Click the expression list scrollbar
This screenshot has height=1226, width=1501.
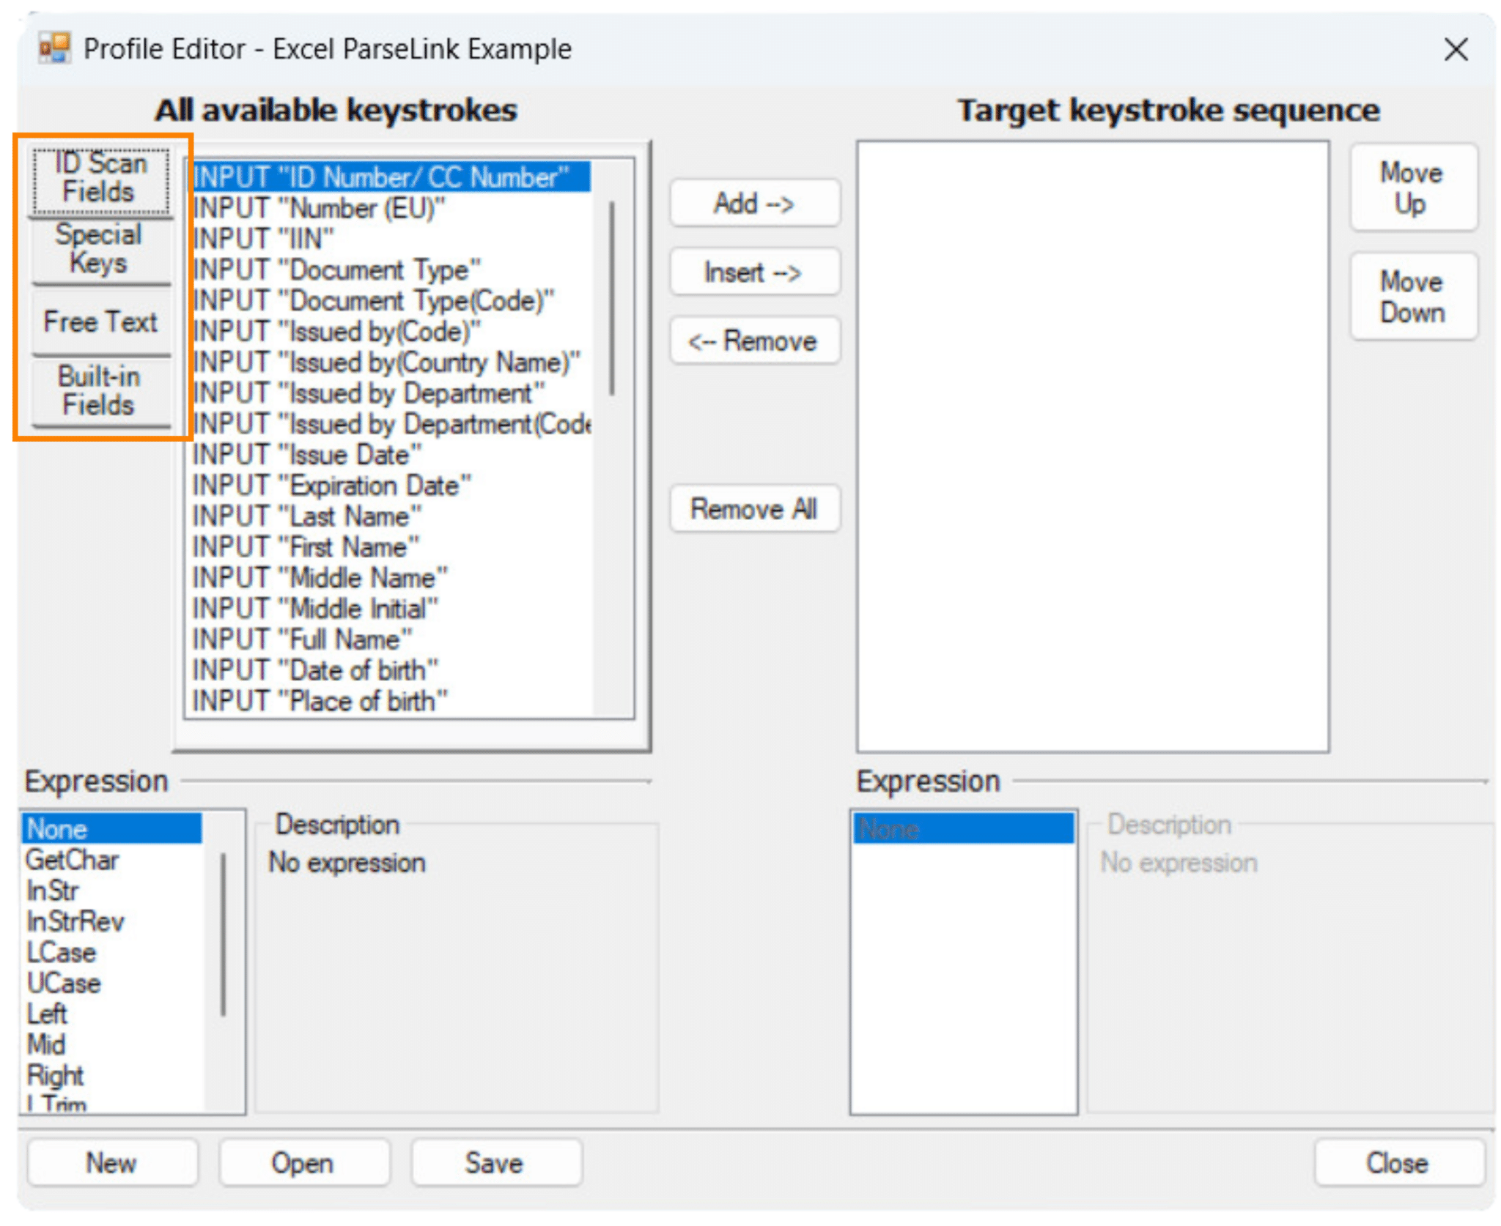click(x=223, y=934)
